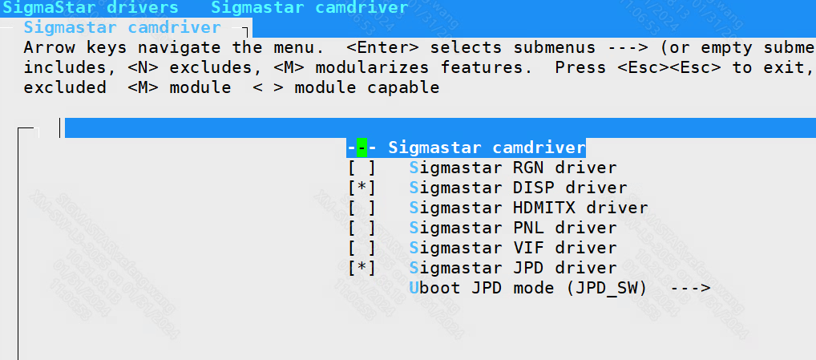
Task: Disable the Sigmastar DISP driver checkbox
Action: [362, 188]
